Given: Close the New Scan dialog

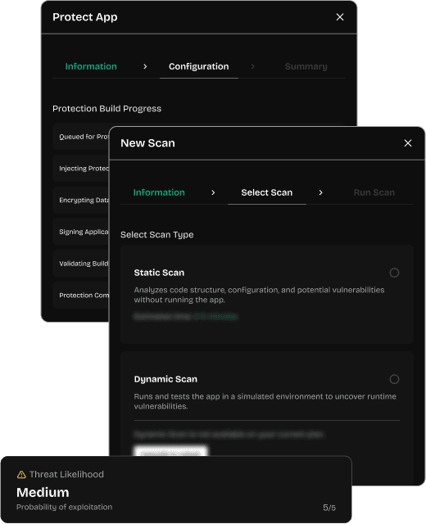Looking at the screenshot, I should (408, 143).
